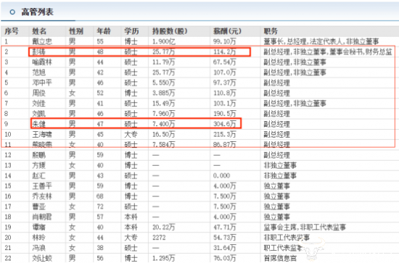Select the name 王海啸 in row 10
The width and height of the screenshot is (399, 263).
click(x=42, y=134)
